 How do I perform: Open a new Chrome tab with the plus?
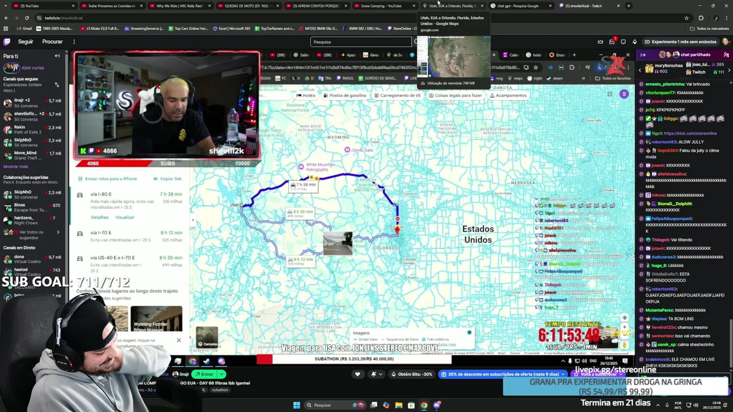628,6
